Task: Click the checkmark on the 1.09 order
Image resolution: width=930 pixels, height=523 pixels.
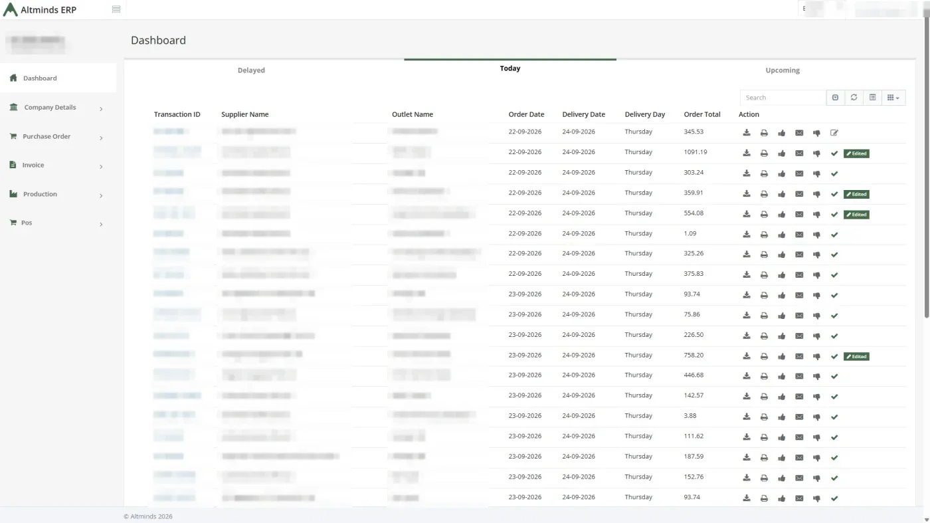Action: pos(834,235)
